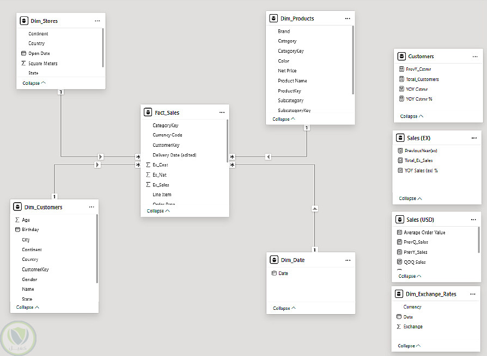The height and width of the screenshot is (356, 487).
Task: Select the Ex_Sales field in Fact_Sales
Action: (161, 185)
